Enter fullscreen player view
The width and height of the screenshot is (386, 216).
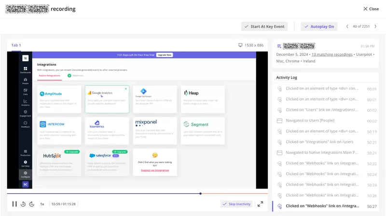pos(260,204)
